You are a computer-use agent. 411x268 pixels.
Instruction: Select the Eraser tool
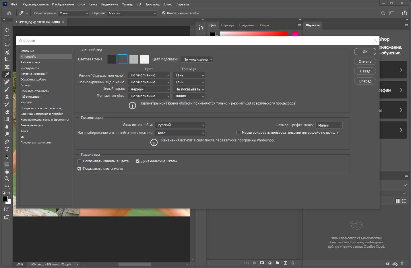click(7, 112)
